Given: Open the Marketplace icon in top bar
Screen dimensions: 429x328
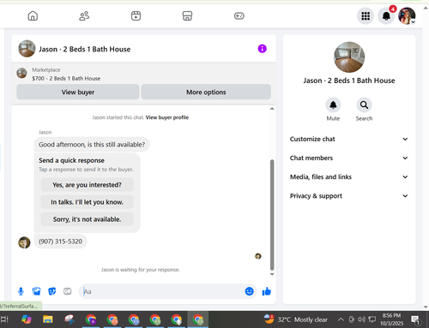Looking at the screenshot, I should click(x=187, y=16).
